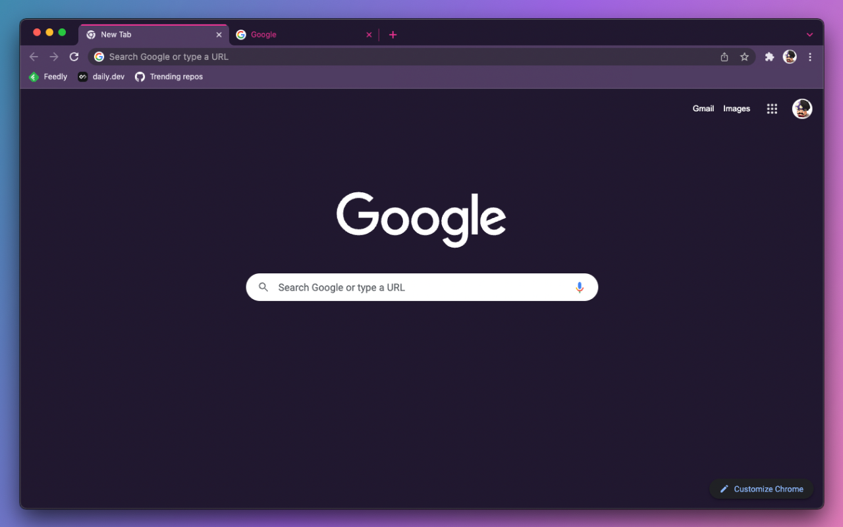Click the Google icon in the address bar
The image size is (843, 527).
99,57
